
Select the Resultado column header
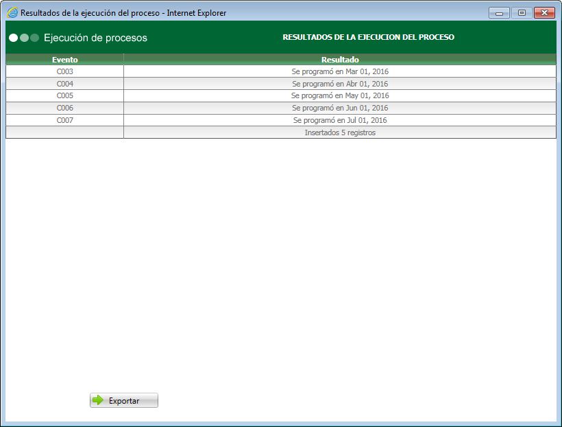tap(341, 60)
